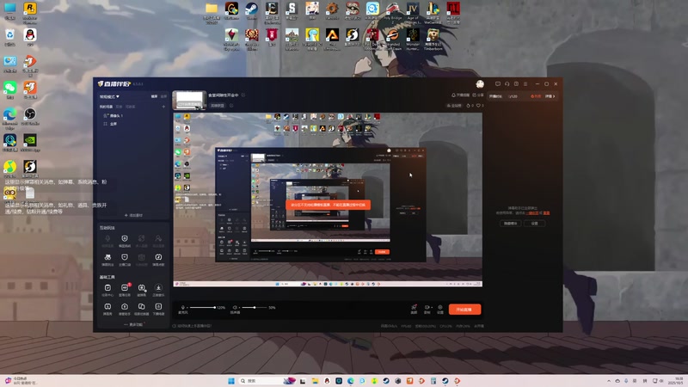Adjust the microphone volume slider at 120%
Screen dimensions: 688x387
coord(202,308)
